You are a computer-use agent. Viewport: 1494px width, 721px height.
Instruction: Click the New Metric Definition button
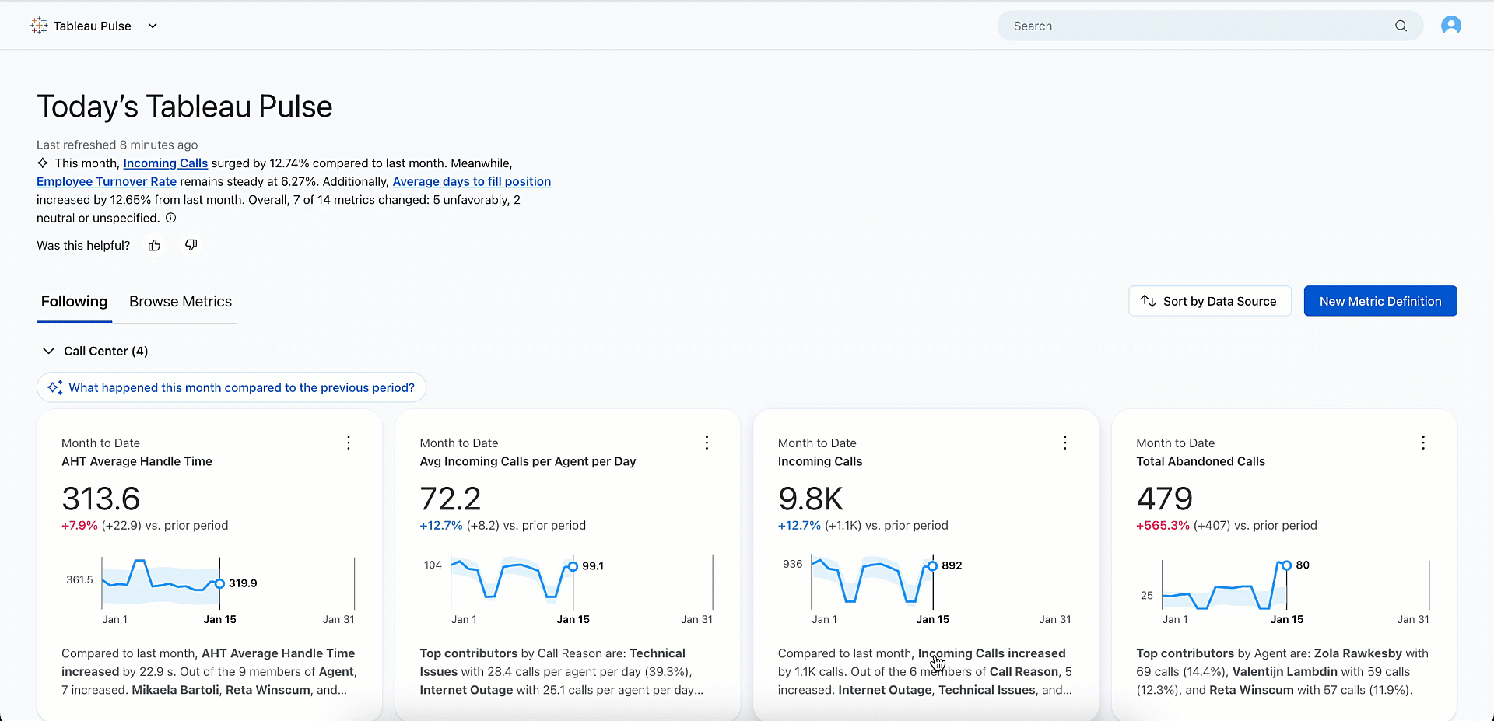pos(1380,301)
